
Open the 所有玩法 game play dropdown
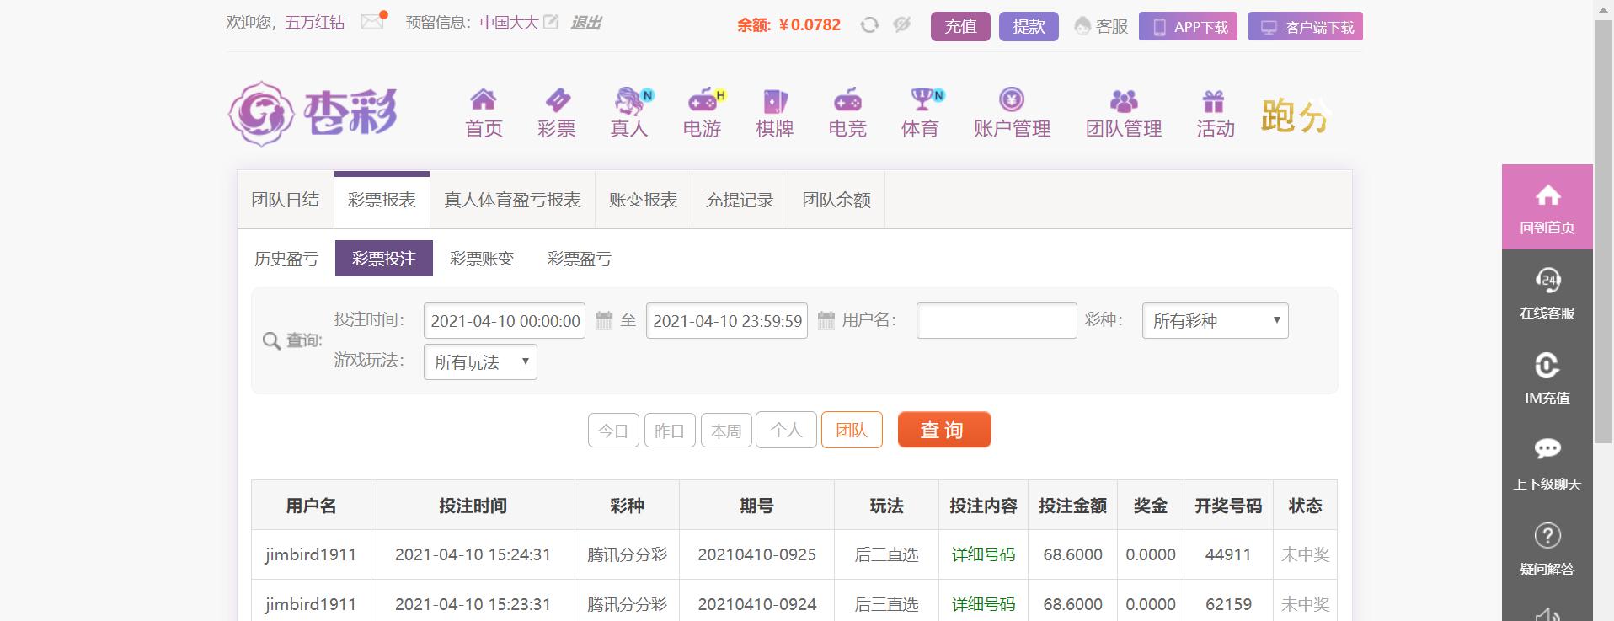(x=480, y=362)
